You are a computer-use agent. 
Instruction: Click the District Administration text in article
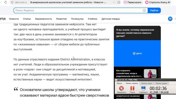click(x=75, y=59)
